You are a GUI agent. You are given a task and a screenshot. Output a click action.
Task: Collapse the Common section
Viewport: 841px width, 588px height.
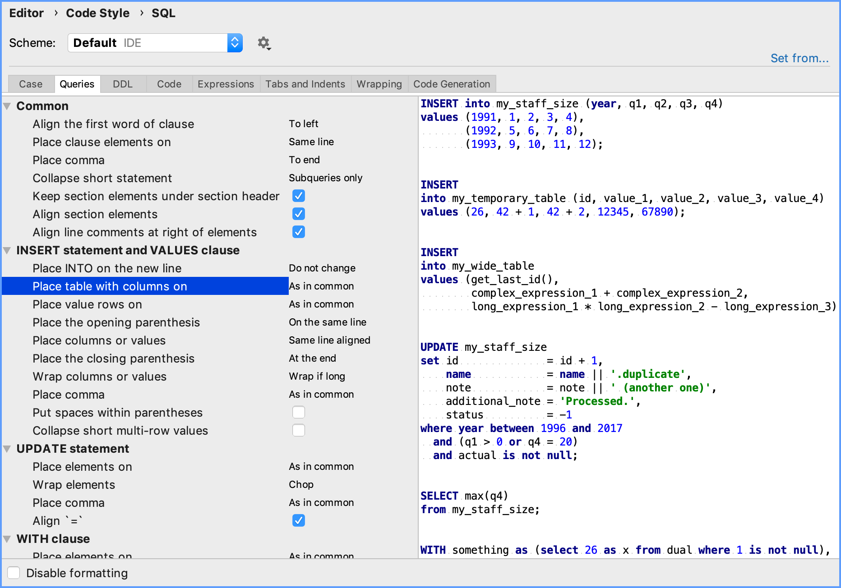7,106
